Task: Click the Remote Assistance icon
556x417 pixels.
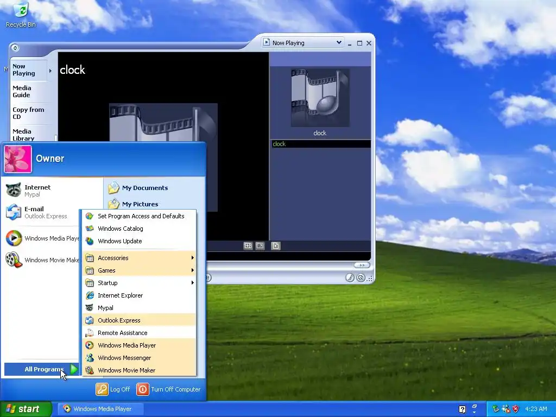Action: point(90,333)
